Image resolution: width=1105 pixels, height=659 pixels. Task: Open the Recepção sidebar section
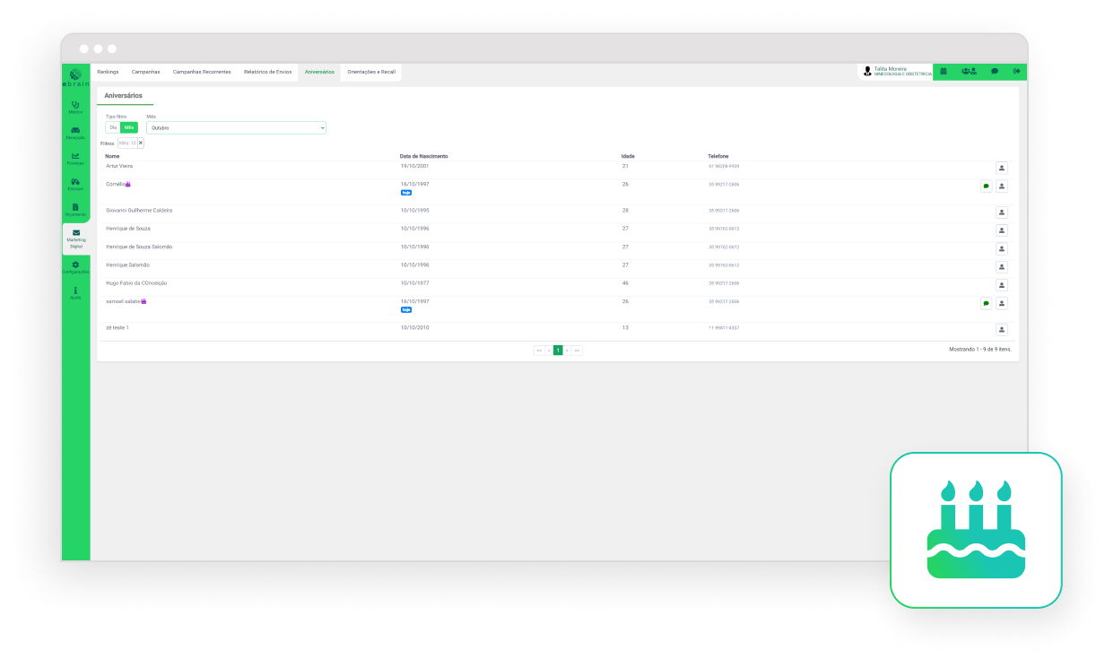(x=75, y=133)
